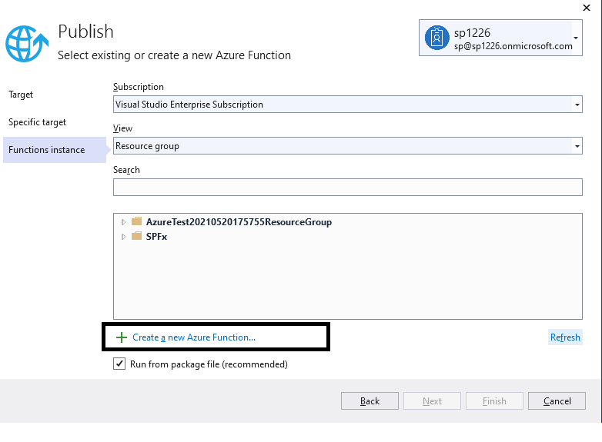
Task: Open the View Resource group dropdown
Action: point(347,146)
